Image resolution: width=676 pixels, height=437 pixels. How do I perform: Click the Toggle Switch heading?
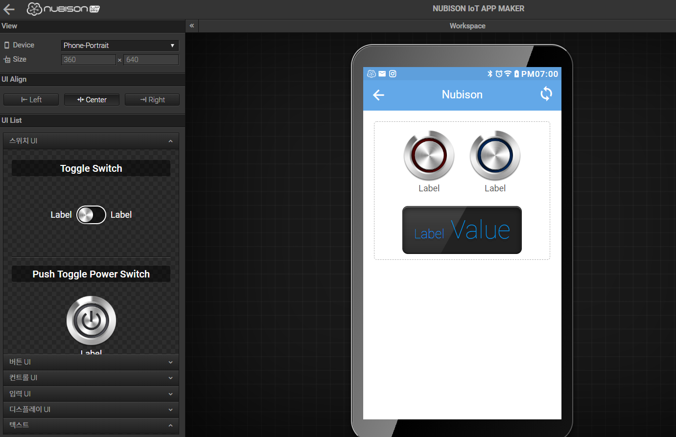tap(91, 168)
